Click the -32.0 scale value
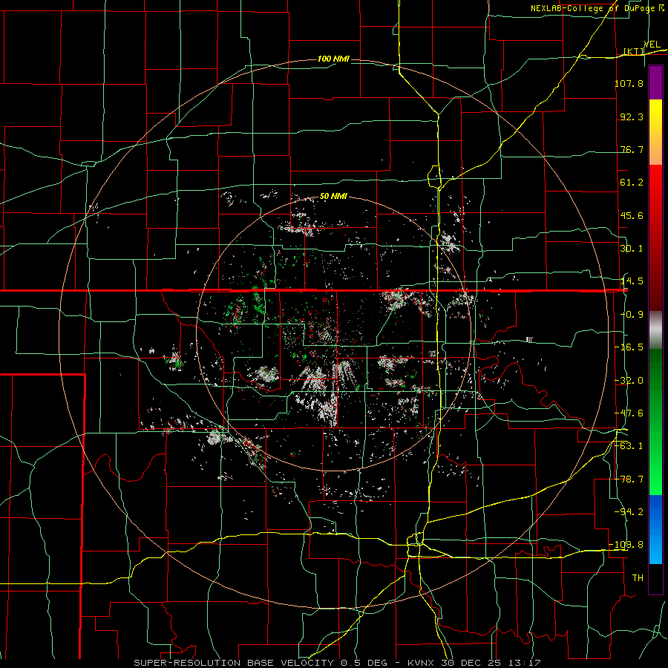The width and height of the screenshot is (668, 668). [x=629, y=381]
